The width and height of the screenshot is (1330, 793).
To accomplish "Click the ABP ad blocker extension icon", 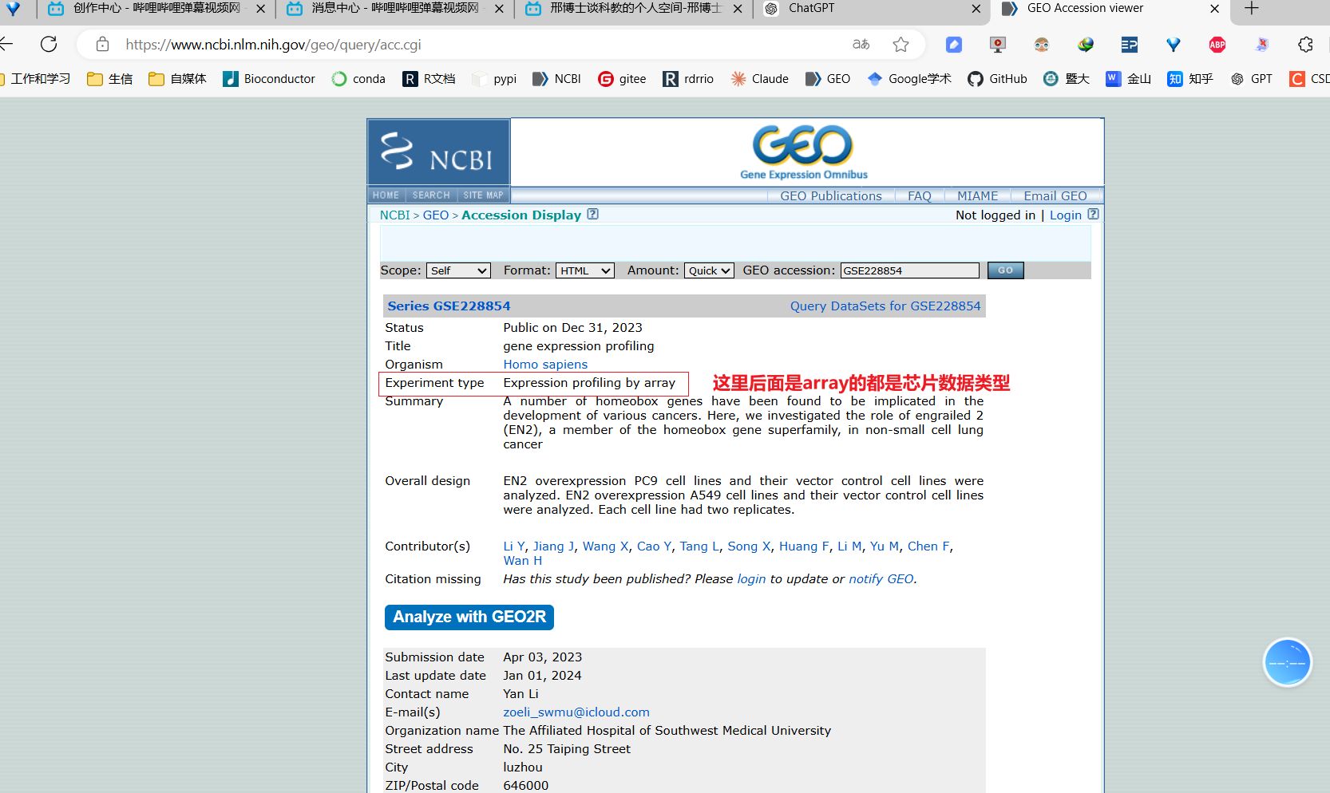I will 1217,45.
